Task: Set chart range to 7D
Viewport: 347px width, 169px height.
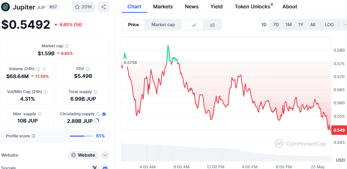Action: 276,25
